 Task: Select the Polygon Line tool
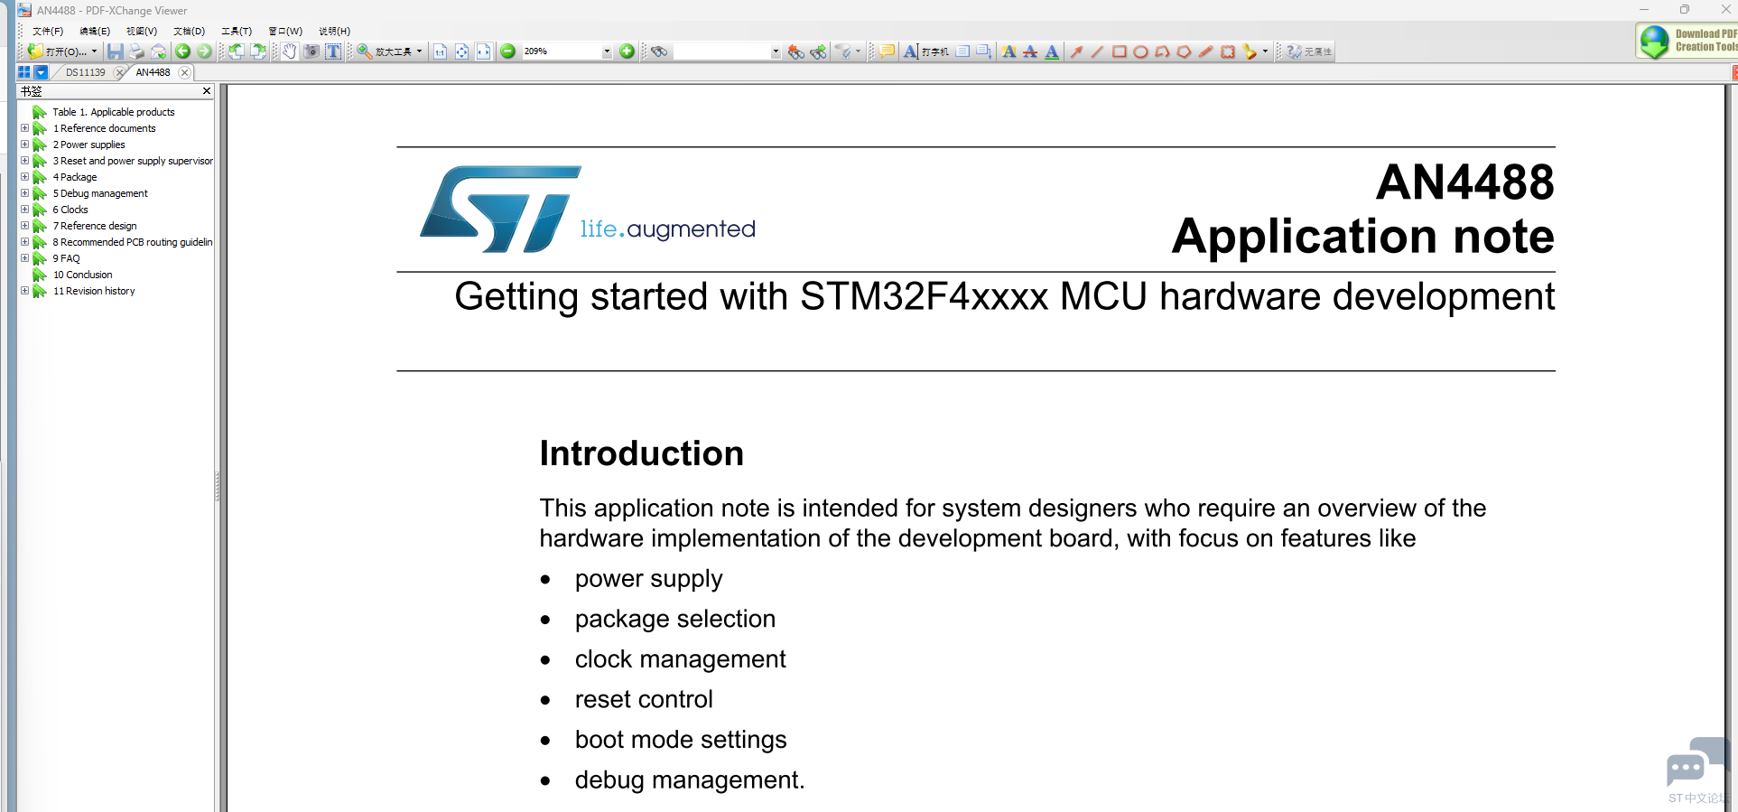tap(1162, 51)
